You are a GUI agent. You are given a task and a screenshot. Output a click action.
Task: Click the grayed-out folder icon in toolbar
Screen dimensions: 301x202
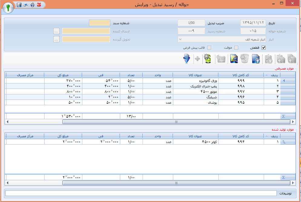tap(221, 59)
